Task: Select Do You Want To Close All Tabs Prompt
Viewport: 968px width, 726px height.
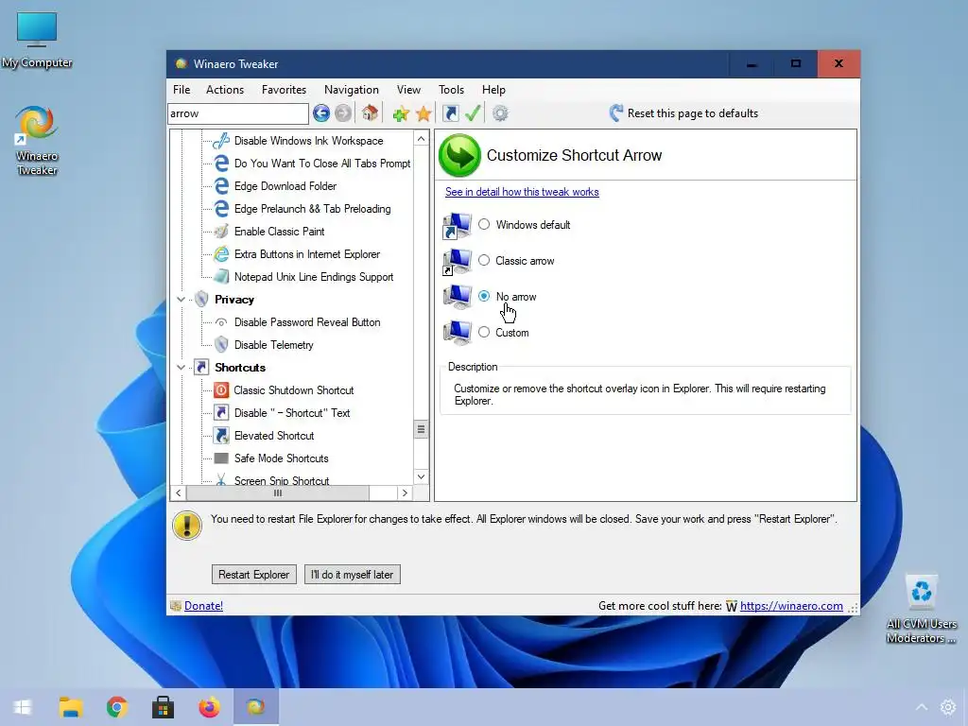Action: 322,164
